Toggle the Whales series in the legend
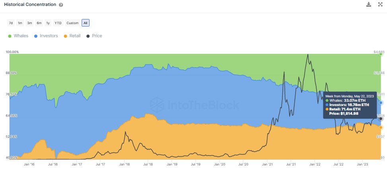The width and height of the screenshot is (387, 169). (x=18, y=36)
